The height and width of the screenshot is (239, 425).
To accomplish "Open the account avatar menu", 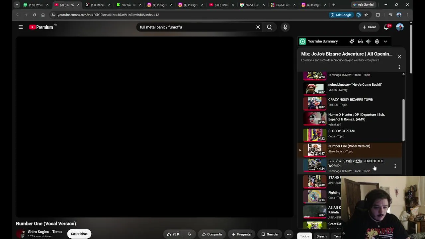I will click(x=400, y=27).
